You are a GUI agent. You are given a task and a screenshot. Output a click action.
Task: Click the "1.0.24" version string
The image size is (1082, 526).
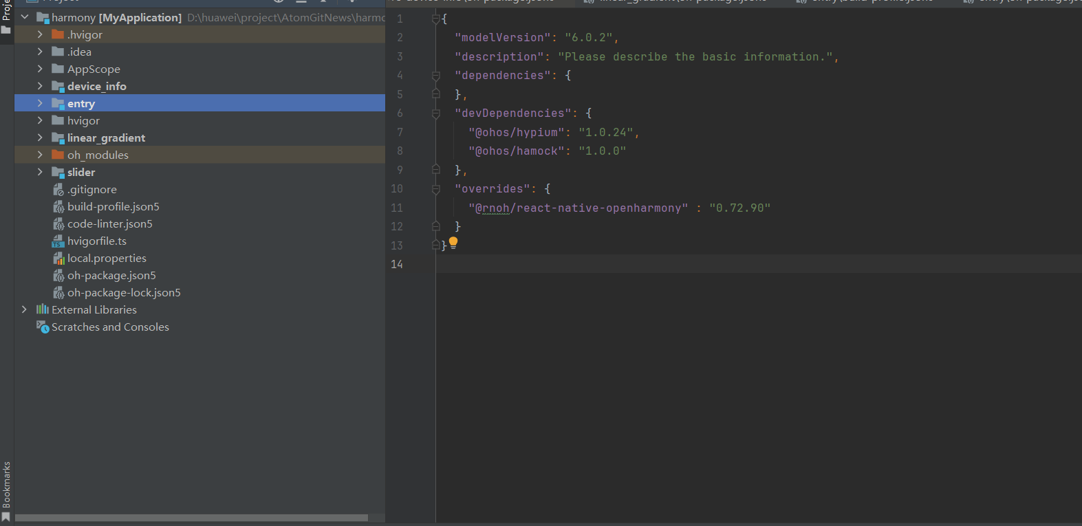605,133
